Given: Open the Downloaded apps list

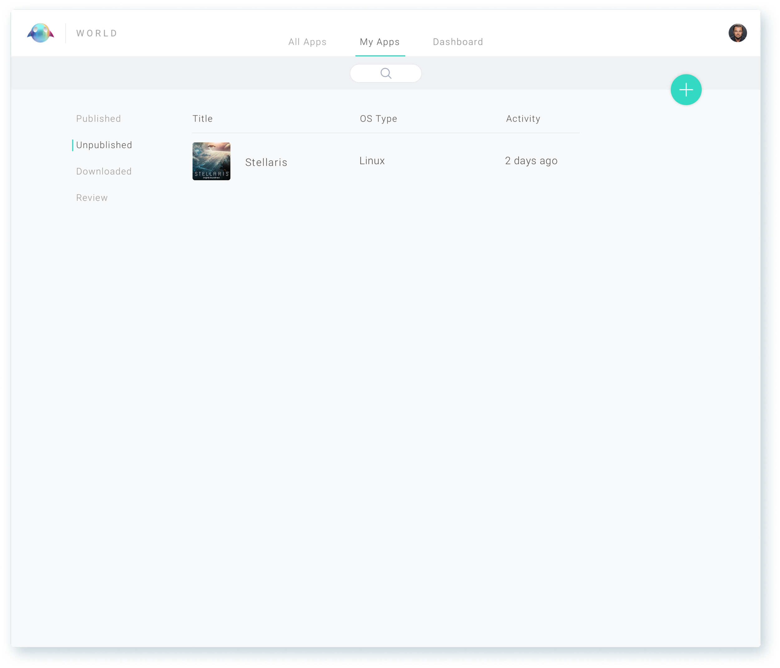Looking at the screenshot, I should (x=104, y=172).
